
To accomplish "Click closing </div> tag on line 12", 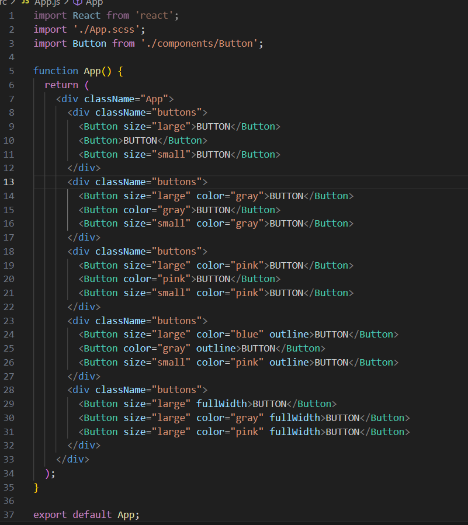I will tap(84, 168).
